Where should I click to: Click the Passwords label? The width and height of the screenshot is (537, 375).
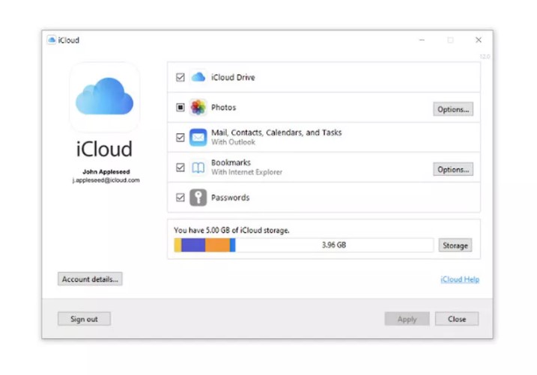point(230,198)
